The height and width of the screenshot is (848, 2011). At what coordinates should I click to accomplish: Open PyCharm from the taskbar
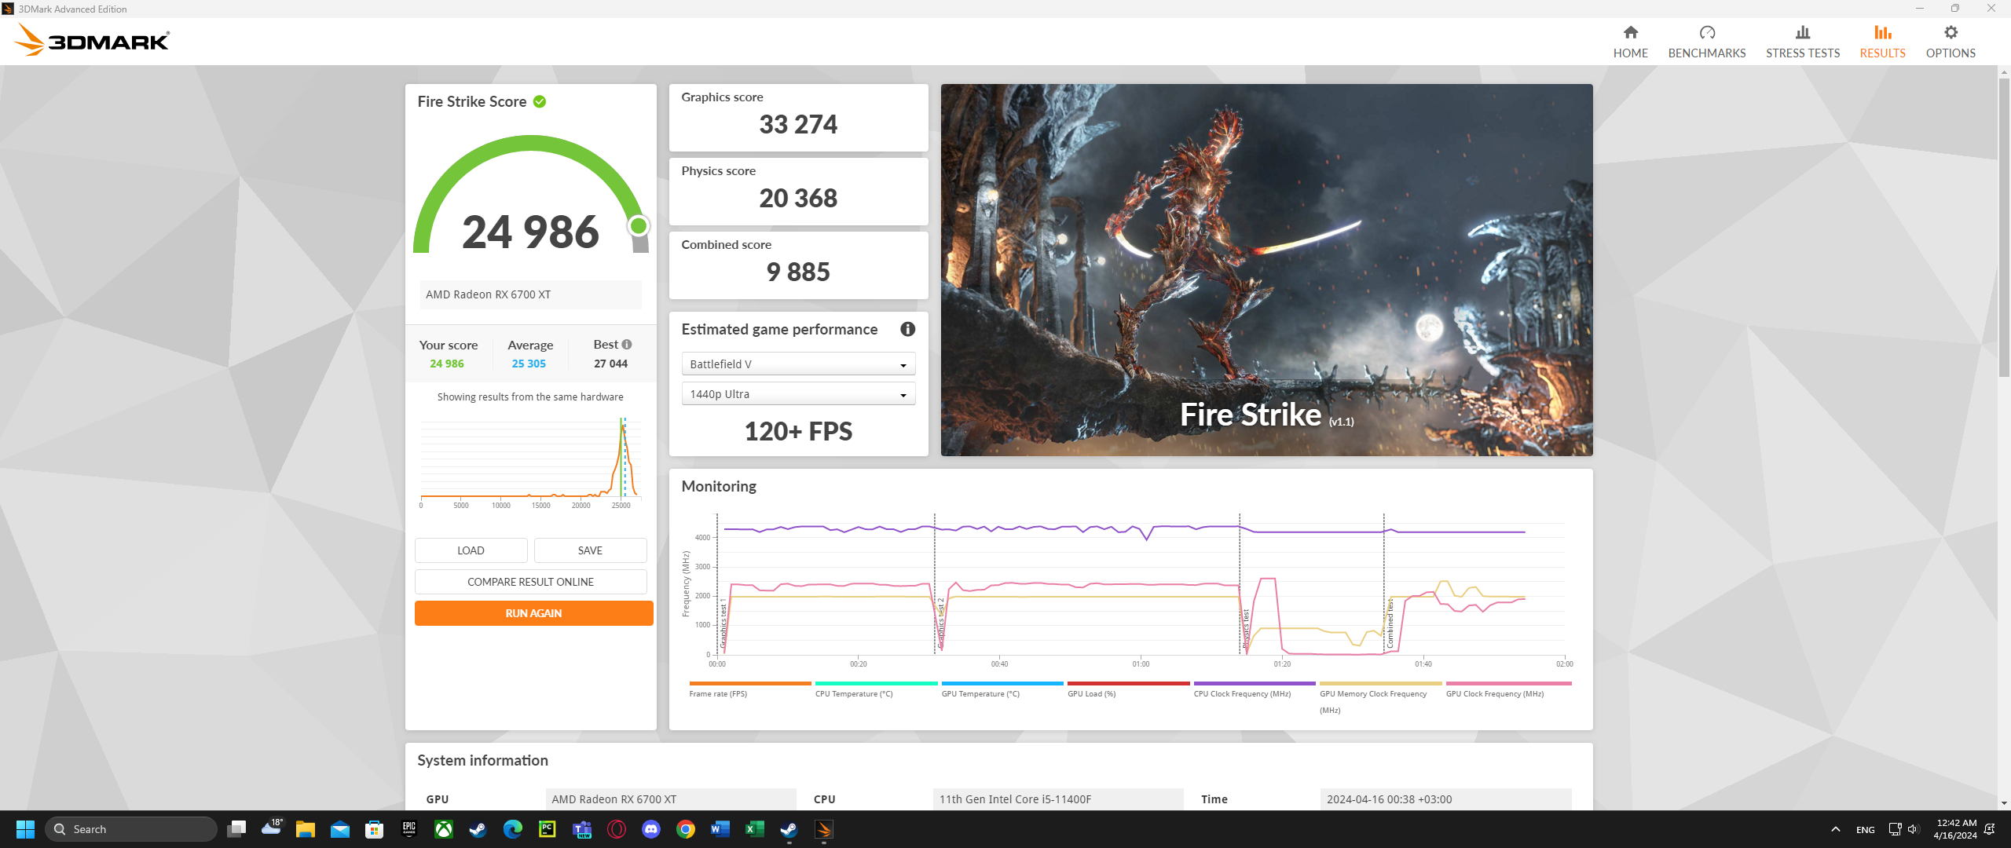coord(548,829)
